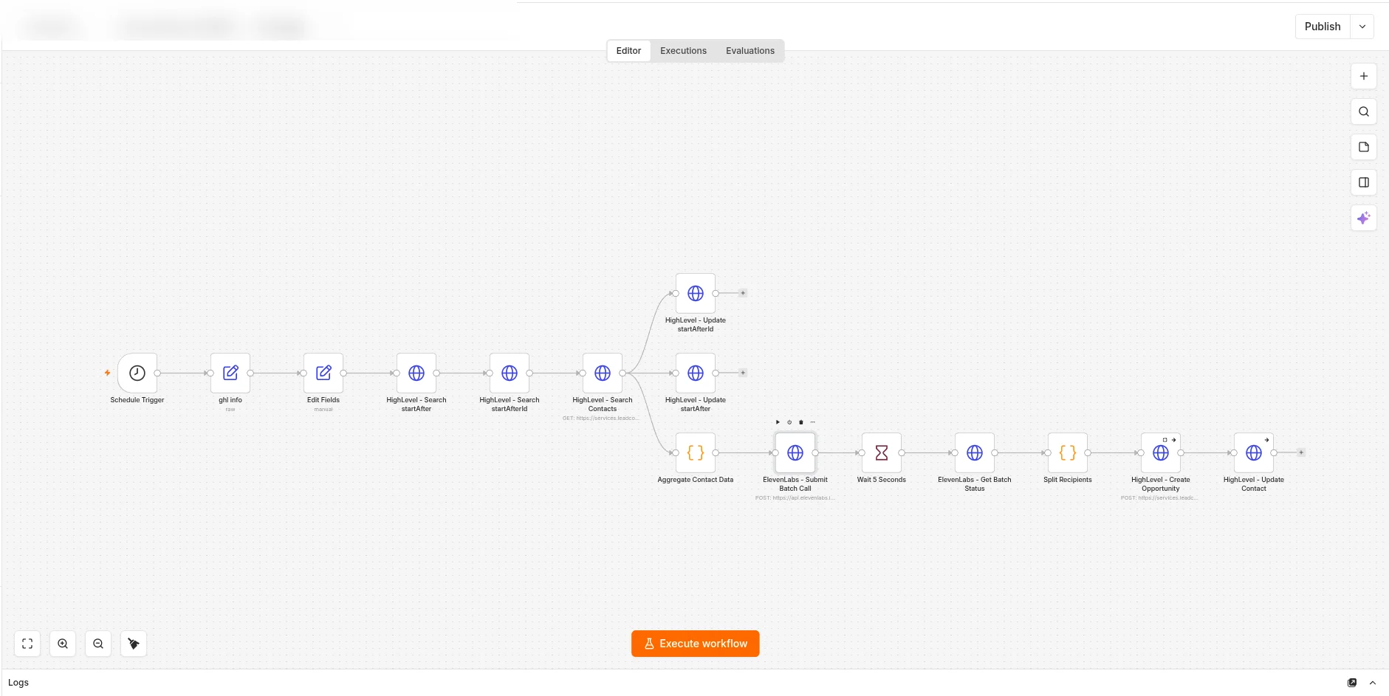The image size is (1389, 696).
Task: Switch to the Editor tab
Action: point(628,51)
